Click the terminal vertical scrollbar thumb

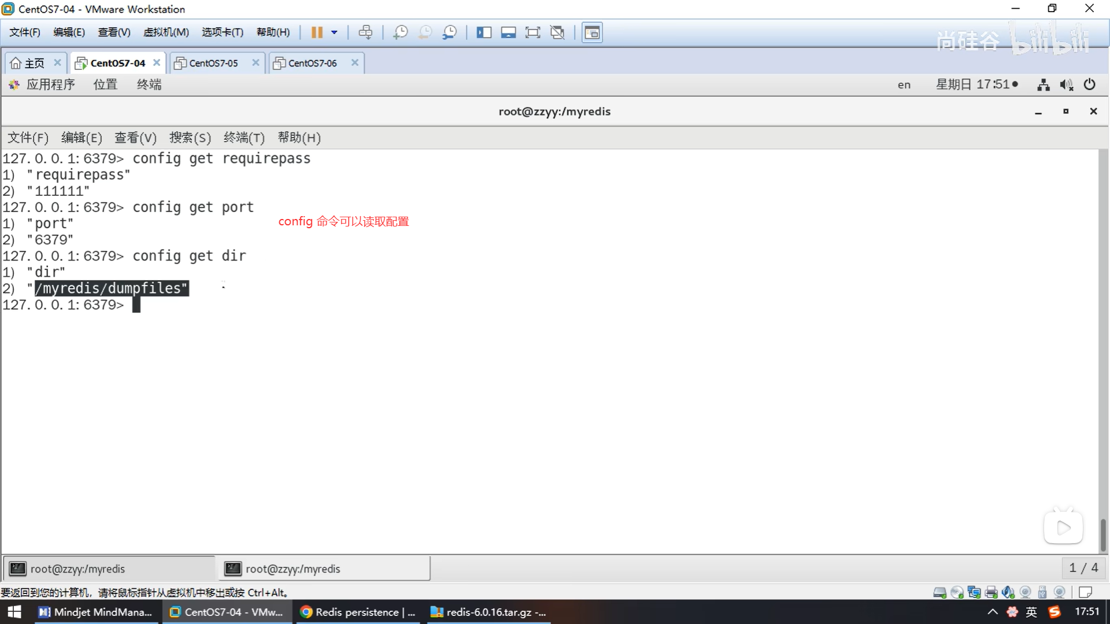pyautogui.click(x=1102, y=534)
